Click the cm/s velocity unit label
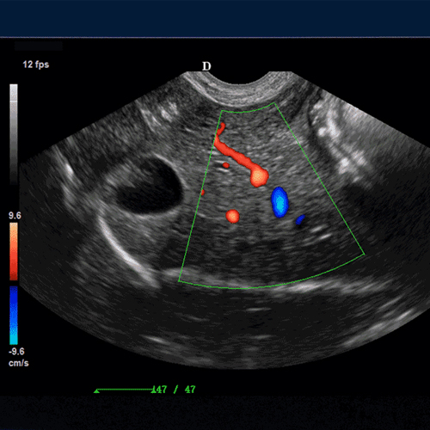 [x=19, y=363]
